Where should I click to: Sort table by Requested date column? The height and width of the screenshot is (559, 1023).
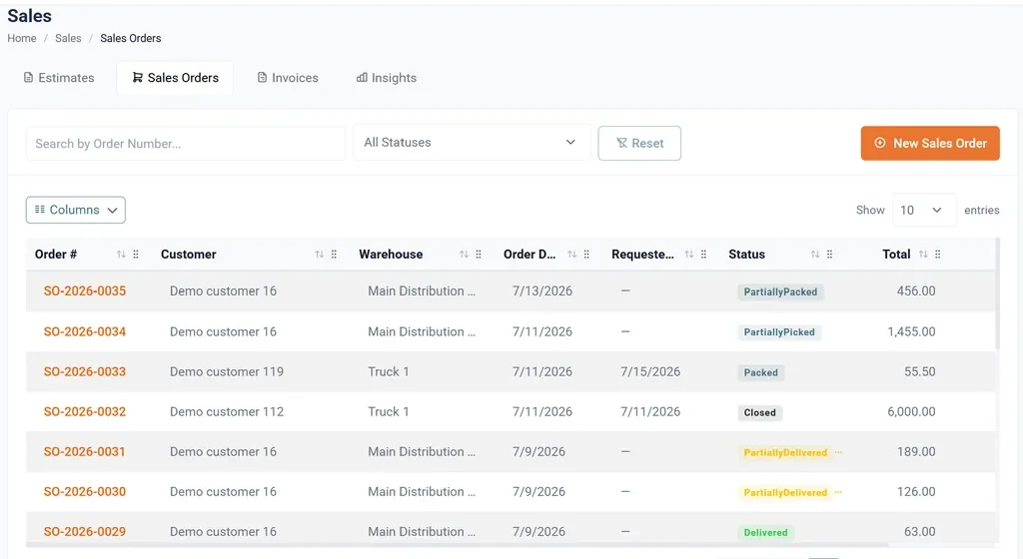pyautogui.click(x=689, y=255)
